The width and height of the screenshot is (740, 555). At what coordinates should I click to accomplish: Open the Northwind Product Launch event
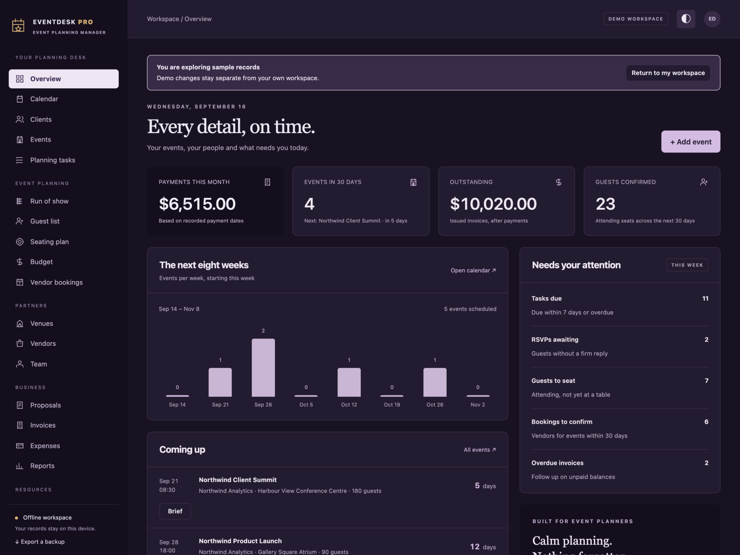240,541
